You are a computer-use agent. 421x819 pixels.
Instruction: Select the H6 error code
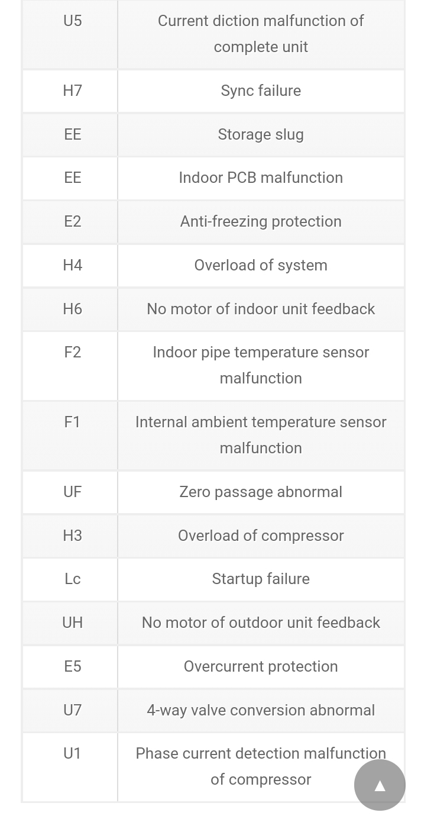[x=72, y=309]
